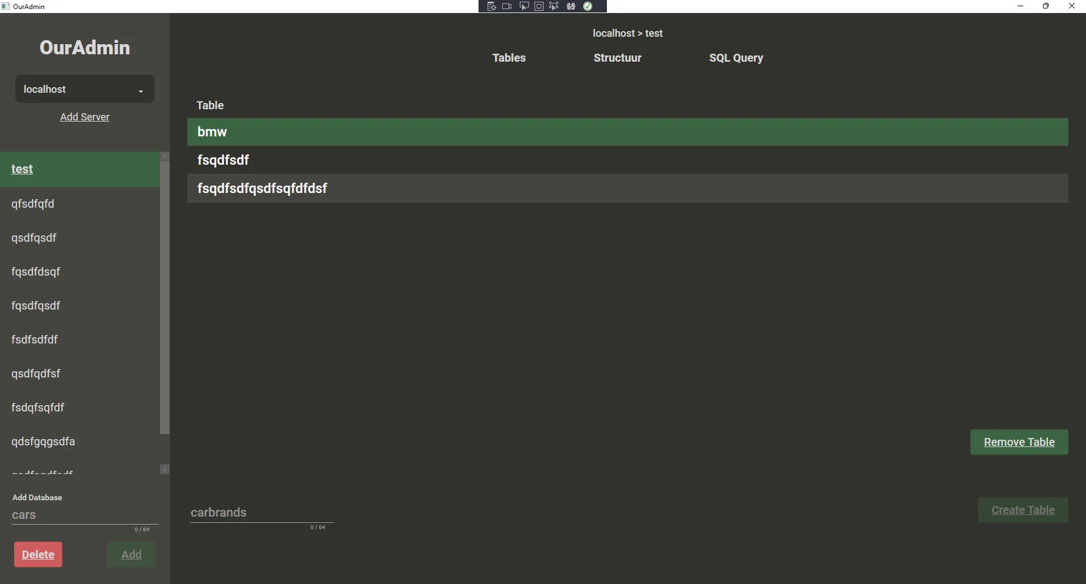Click the camera icon in debug toolbar
Image resolution: width=1086 pixels, height=584 pixels.
(x=507, y=6)
